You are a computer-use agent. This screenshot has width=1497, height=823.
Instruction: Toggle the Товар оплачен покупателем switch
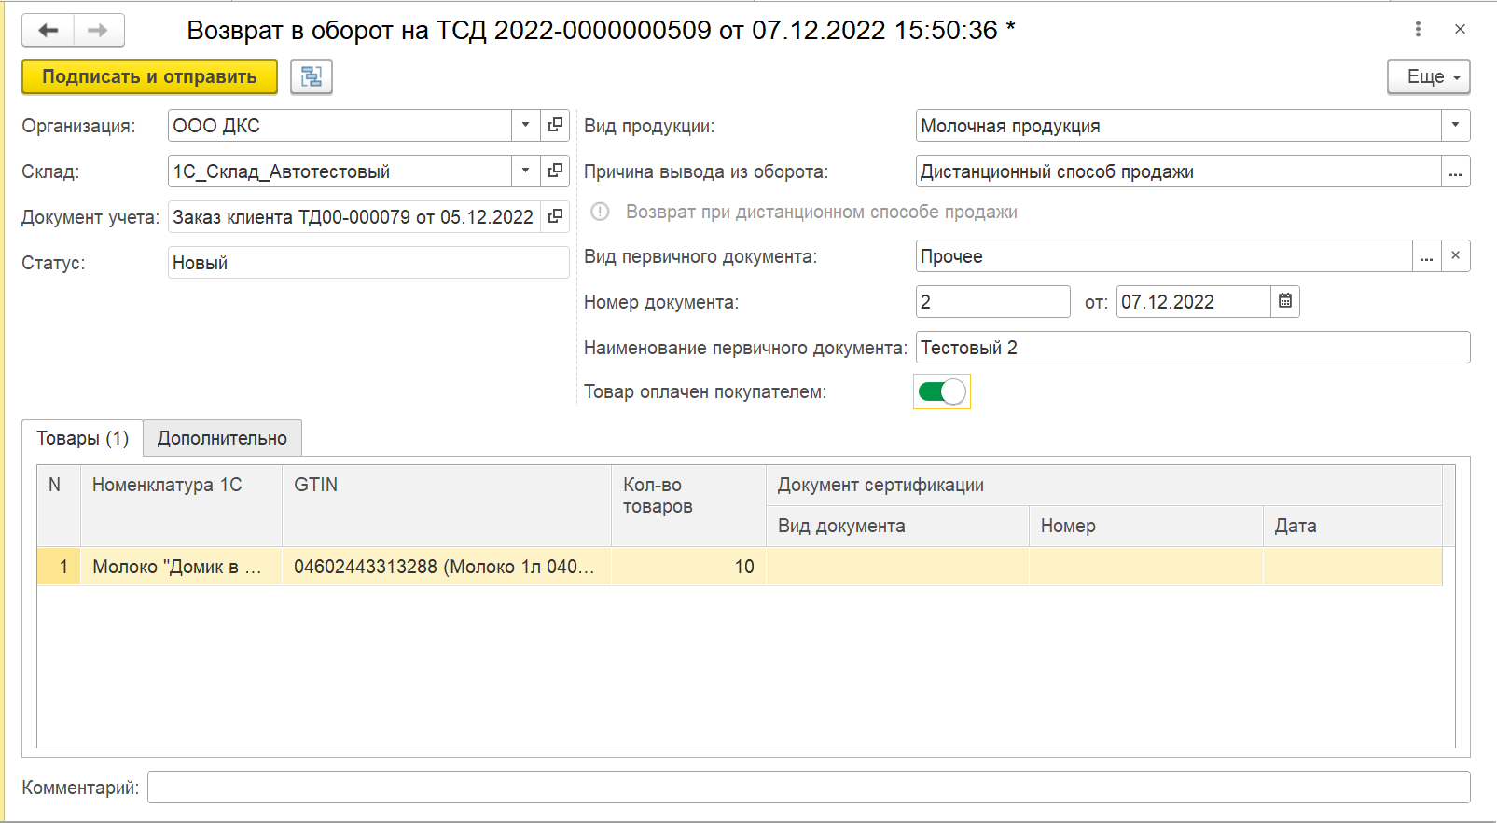tap(942, 391)
